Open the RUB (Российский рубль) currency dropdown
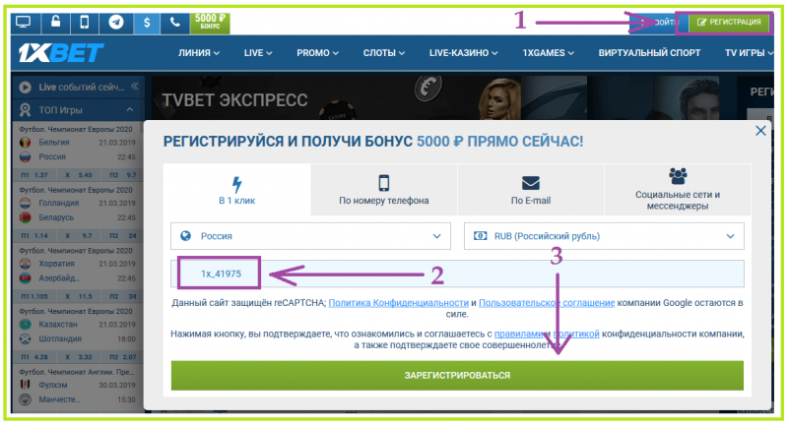This screenshot has height=426, width=788. 604,236
